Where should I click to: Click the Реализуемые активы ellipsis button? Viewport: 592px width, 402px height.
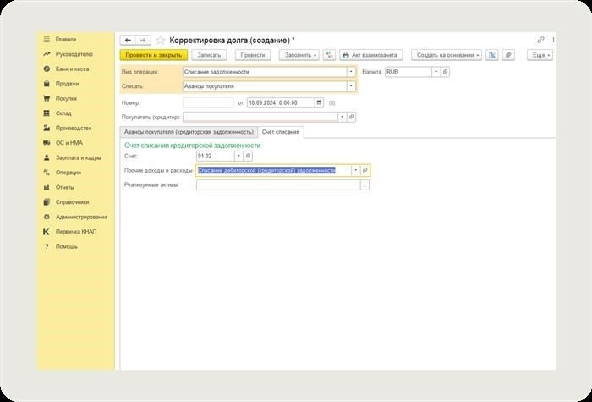click(x=365, y=184)
